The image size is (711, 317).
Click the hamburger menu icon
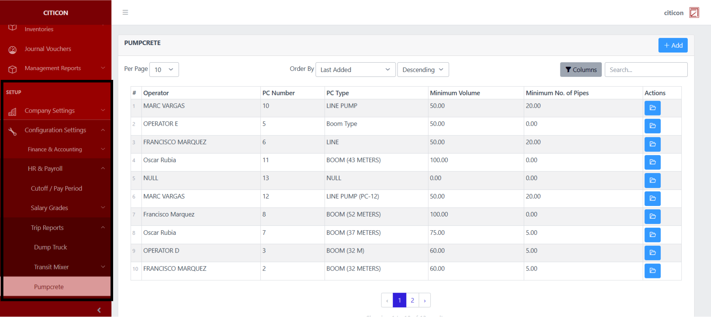click(x=125, y=12)
